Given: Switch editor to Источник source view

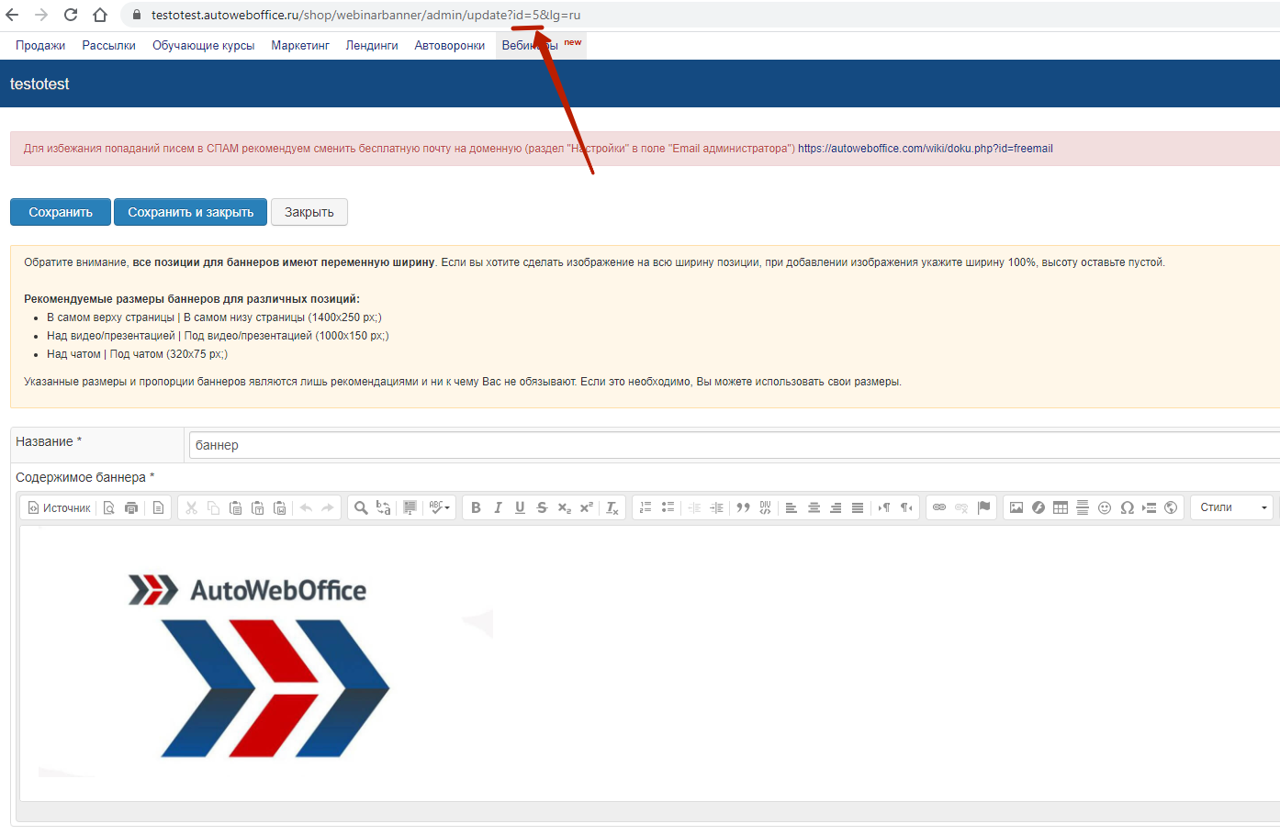Looking at the screenshot, I should [x=60, y=507].
